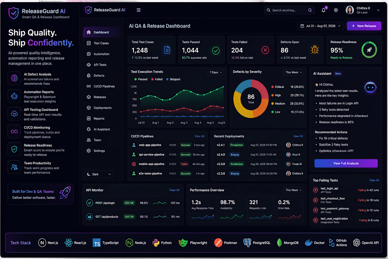Open the date range Jul 31 - Aug 07 dropdown

320,26
